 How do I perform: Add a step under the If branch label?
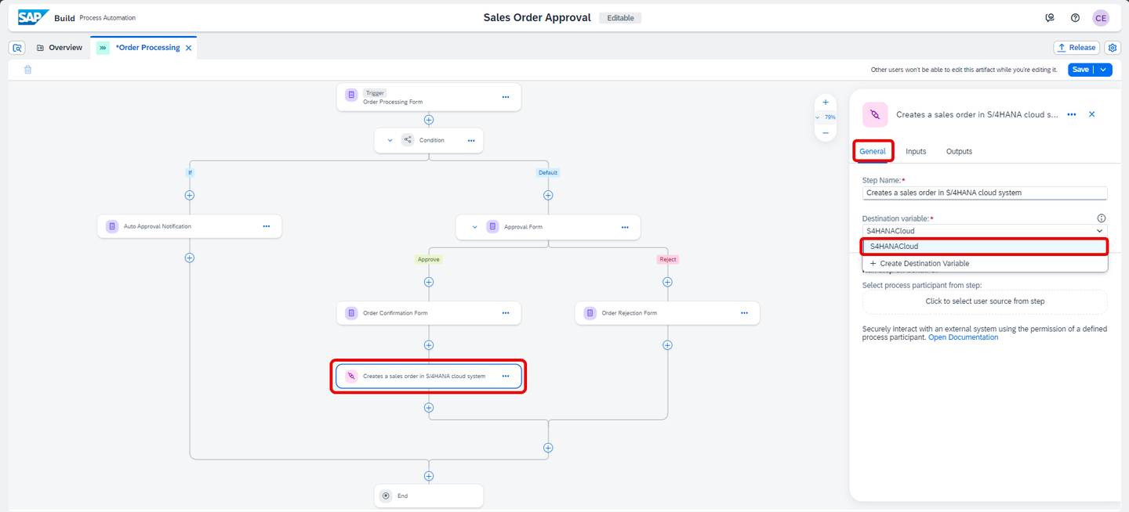point(189,195)
